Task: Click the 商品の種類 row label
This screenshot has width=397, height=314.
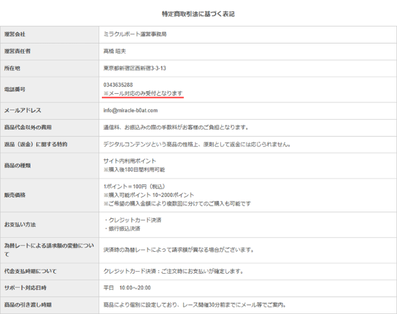Action: pyautogui.click(x=17, y=165)
